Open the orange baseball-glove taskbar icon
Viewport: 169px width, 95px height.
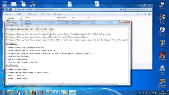41,93
